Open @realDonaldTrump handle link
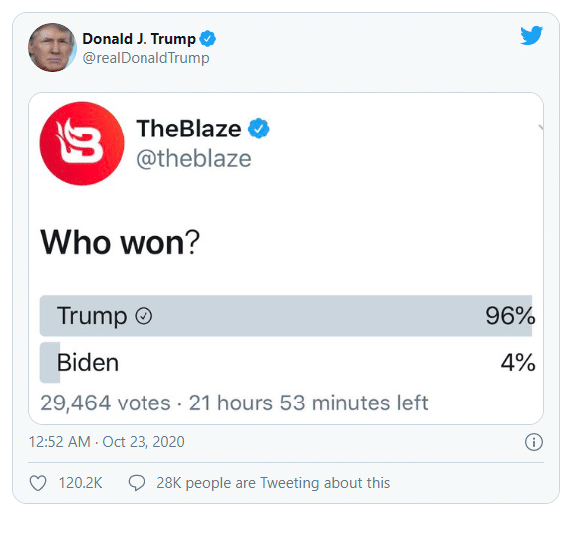 pyautogui.click(x=145, y=58)
